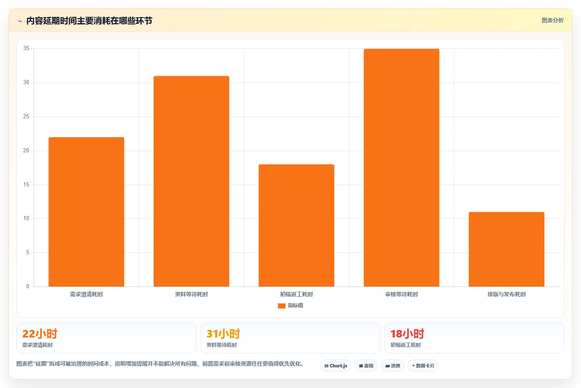Screen dimensions: 581x388
Task: Click the lightning icon beside the title
Action: [20, 21]
